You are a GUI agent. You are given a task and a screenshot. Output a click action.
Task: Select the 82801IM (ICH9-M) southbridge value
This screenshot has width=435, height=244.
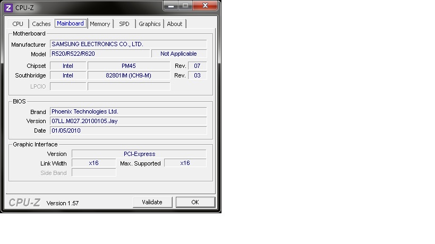pos(129,75)
